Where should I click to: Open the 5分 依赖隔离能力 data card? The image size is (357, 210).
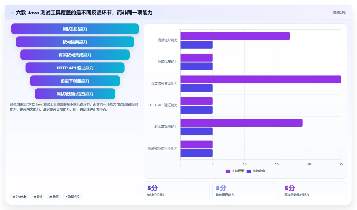(x=245, y=191)
